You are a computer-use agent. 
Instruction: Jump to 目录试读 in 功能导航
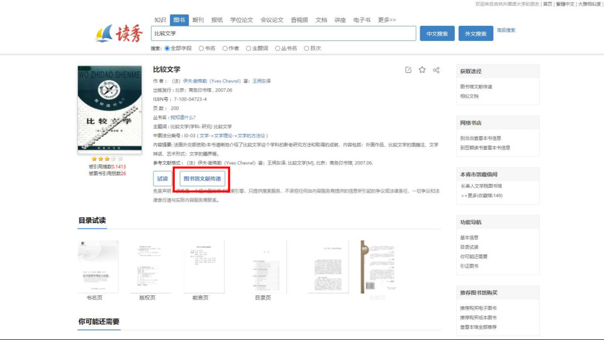(x=469, y=247)
